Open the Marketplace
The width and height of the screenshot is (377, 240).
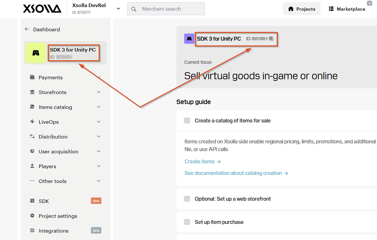347,9
